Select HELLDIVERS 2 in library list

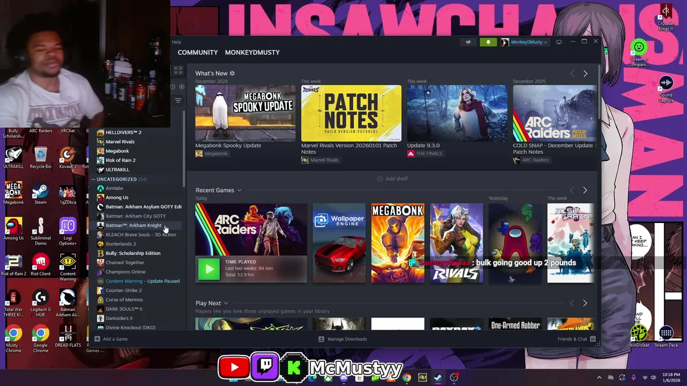[123, 132]
